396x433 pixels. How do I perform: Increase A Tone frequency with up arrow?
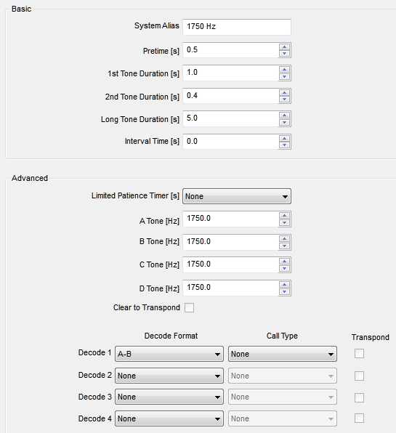coord(284,215)
